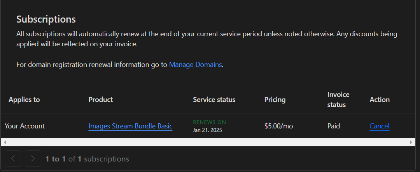Screen dimensions: 420x172
Task: Select the Service status column header
Action: point(214,100)
